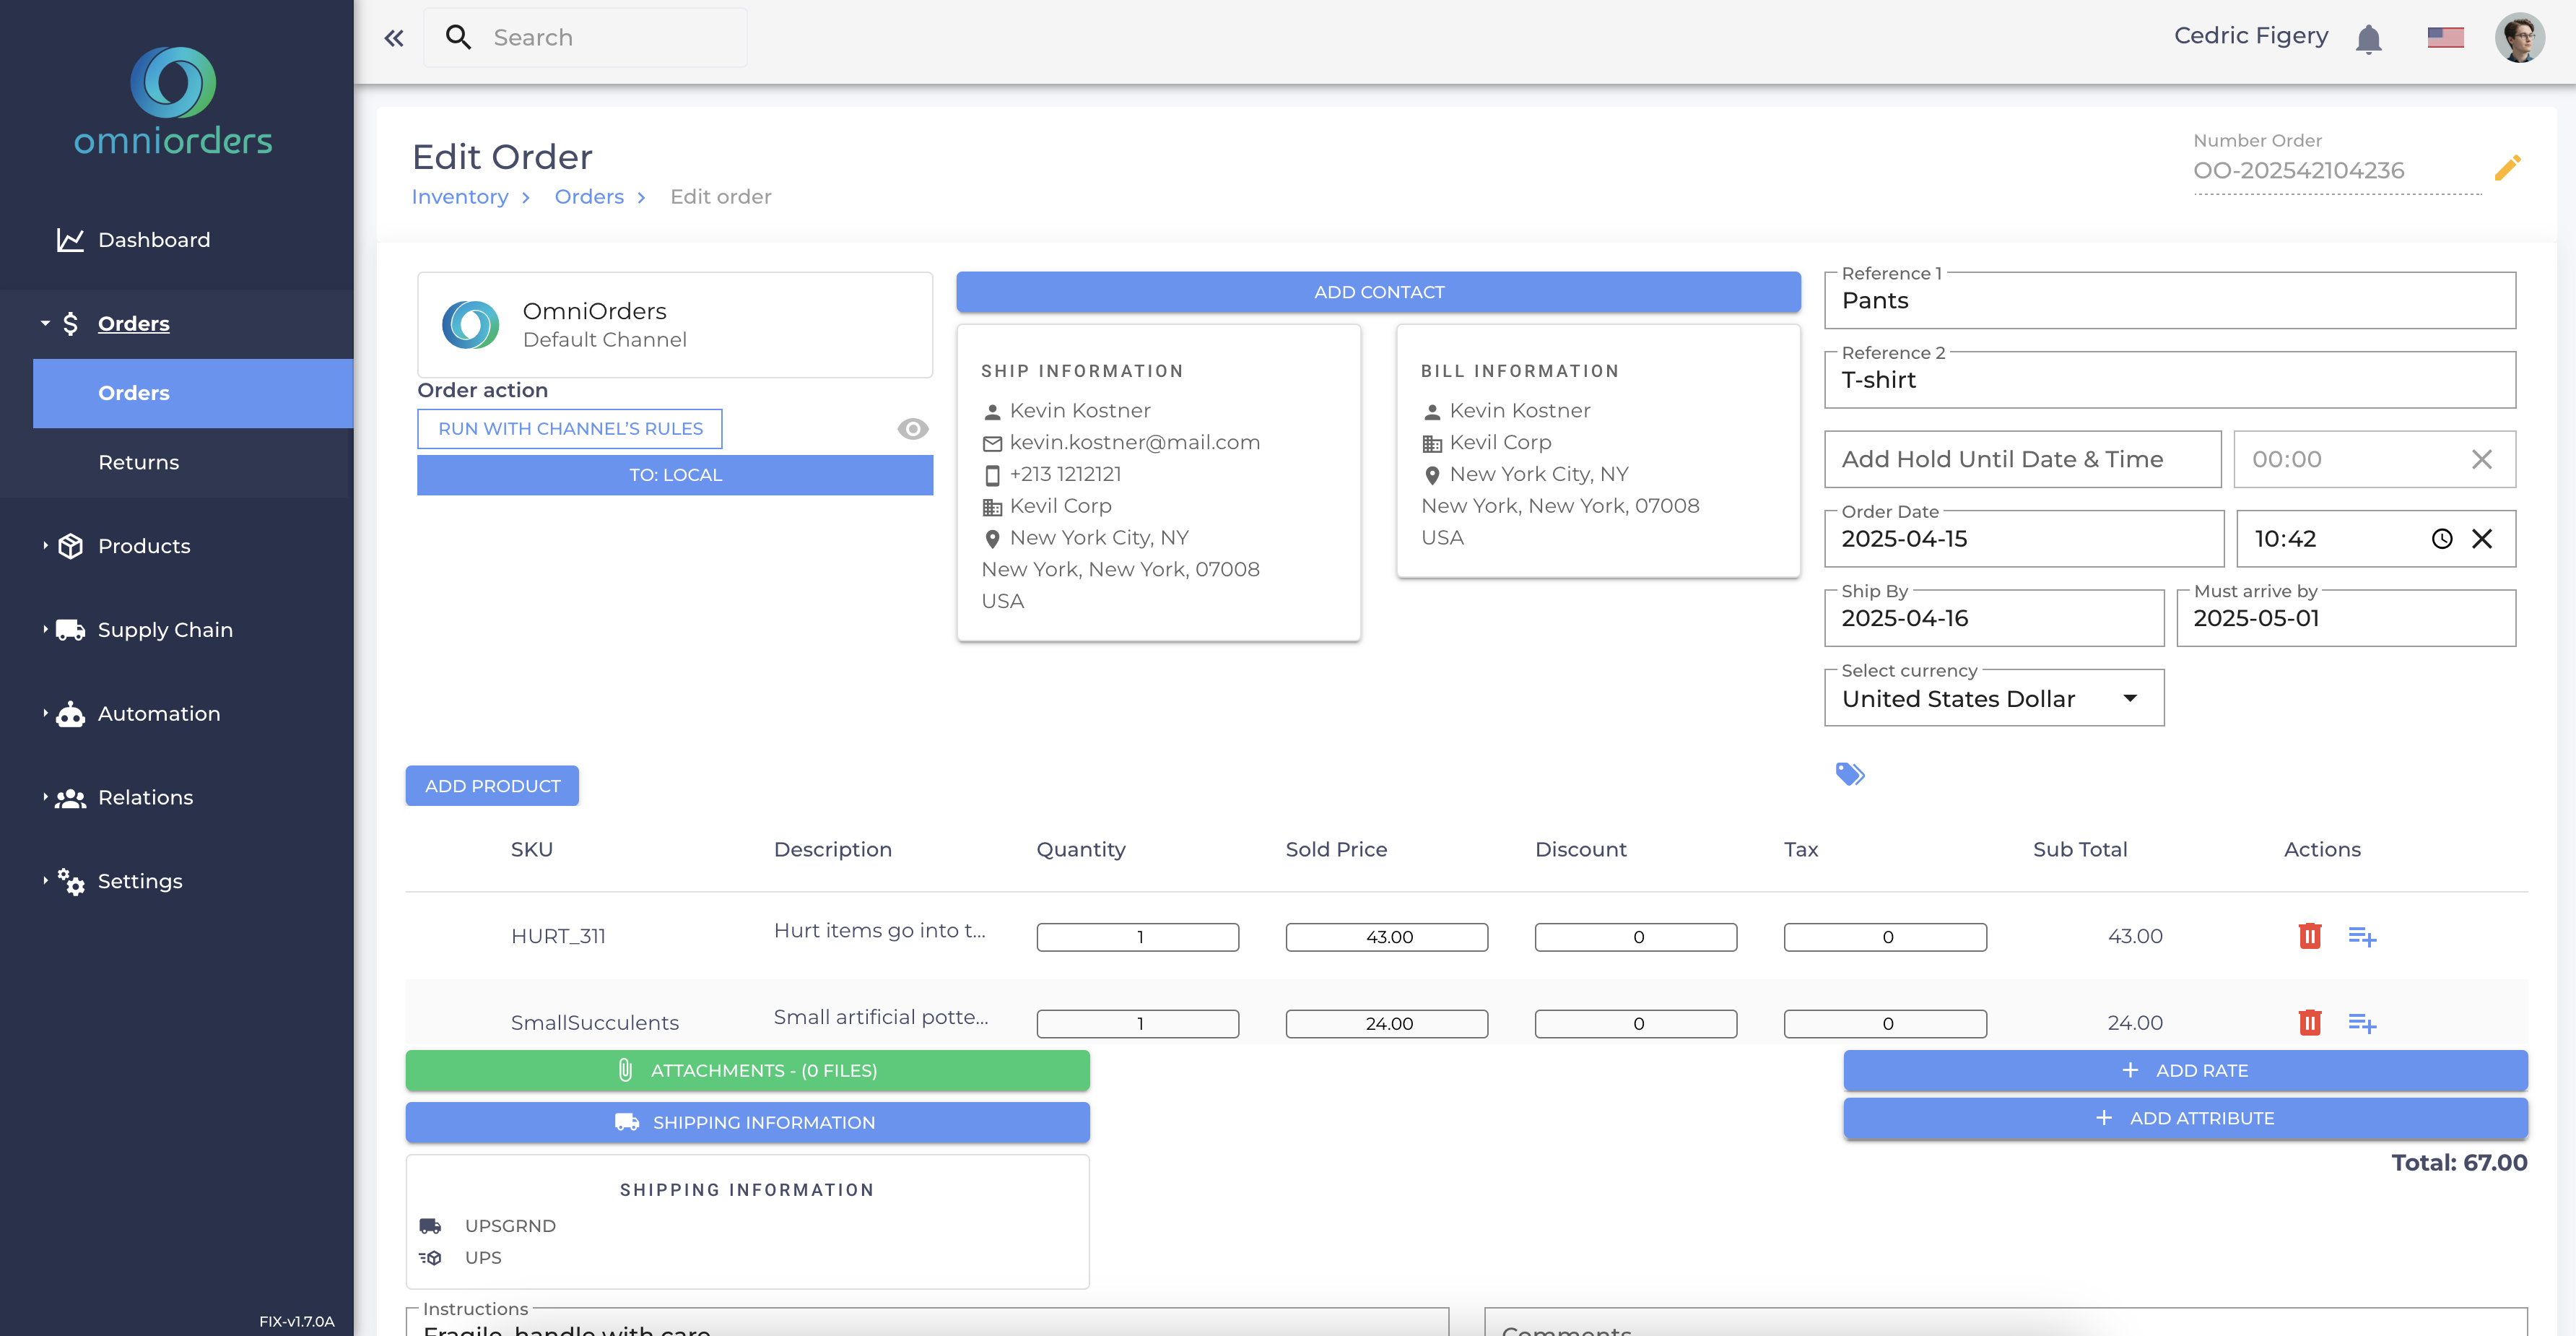
Task: Expand the Supply Chain sidebar section
Action: pos(165,630)
